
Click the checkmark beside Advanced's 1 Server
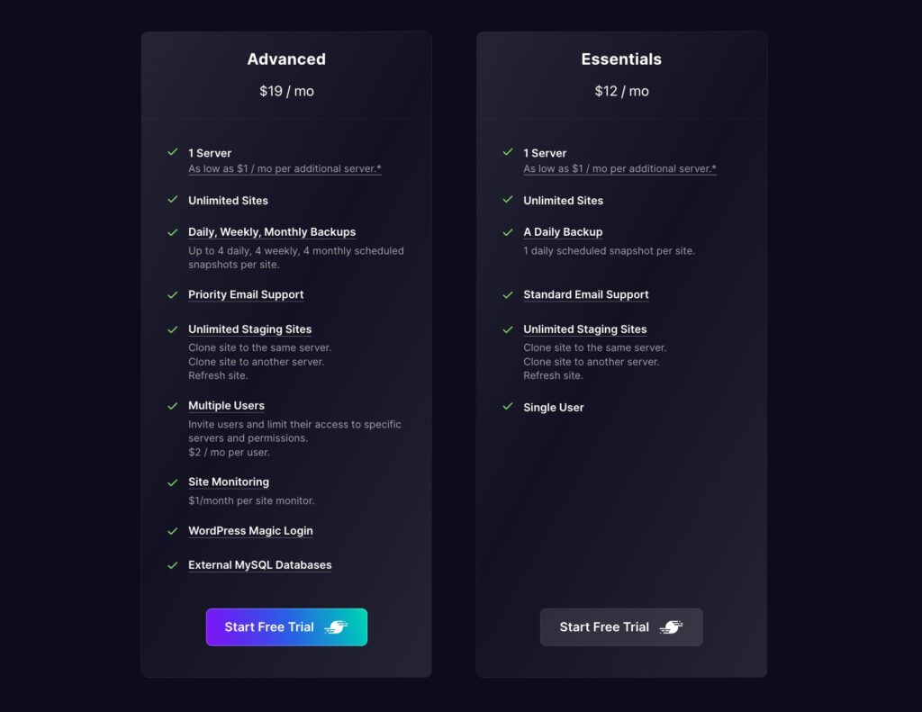point(171,153)
